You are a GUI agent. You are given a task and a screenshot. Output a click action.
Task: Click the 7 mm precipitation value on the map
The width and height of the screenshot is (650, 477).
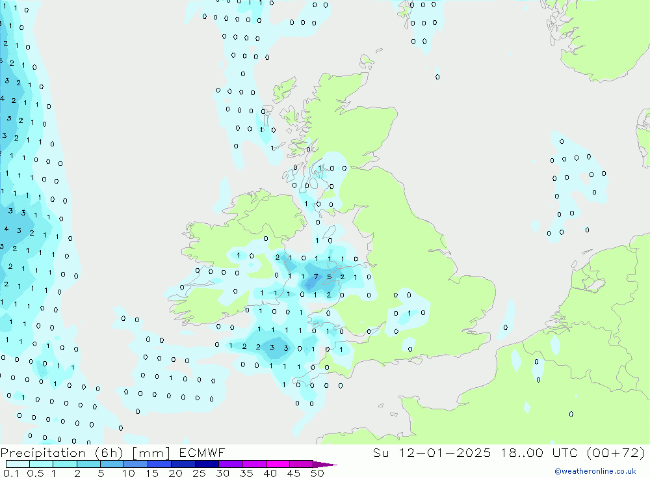pyautogui.click(x=316, y=277)
